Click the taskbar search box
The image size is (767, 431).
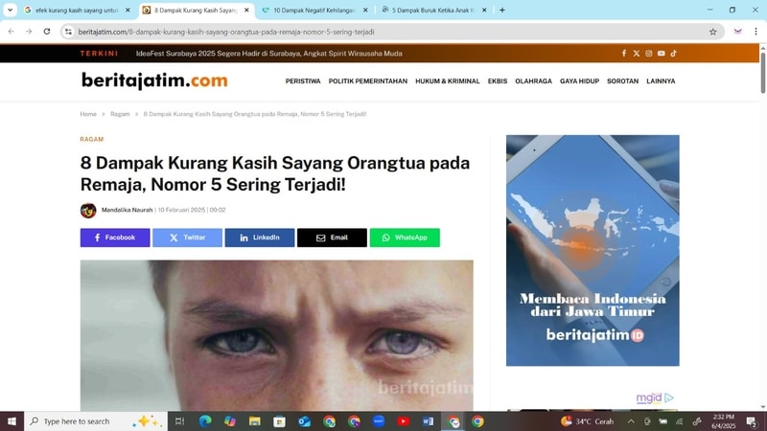(95, 421)
